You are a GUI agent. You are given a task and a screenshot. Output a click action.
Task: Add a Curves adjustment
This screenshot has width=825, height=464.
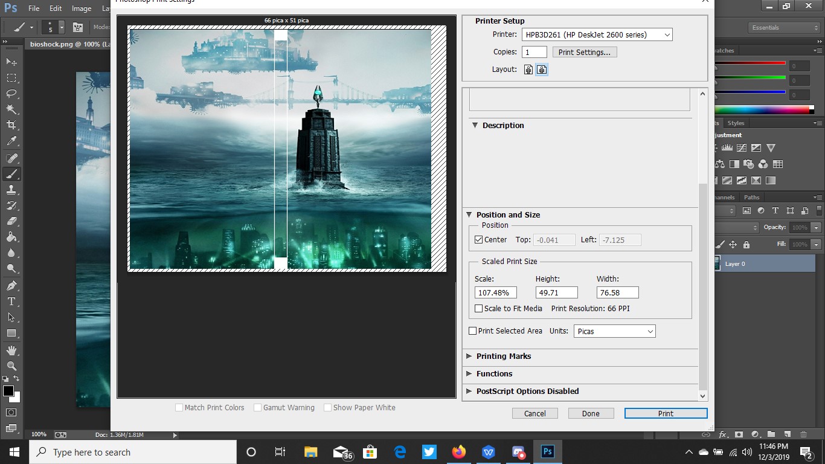742,147
